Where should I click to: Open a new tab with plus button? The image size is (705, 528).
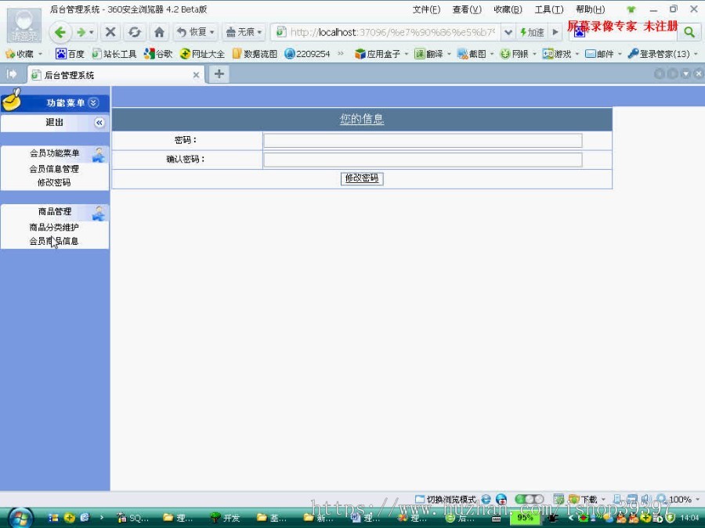coord(219,74)
